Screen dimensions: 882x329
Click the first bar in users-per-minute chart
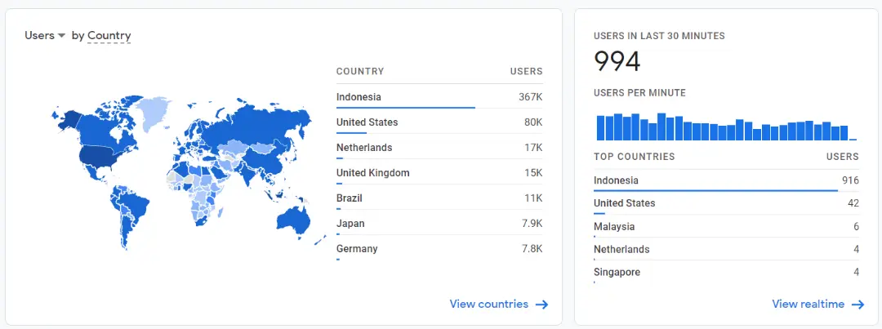(600, 128)
